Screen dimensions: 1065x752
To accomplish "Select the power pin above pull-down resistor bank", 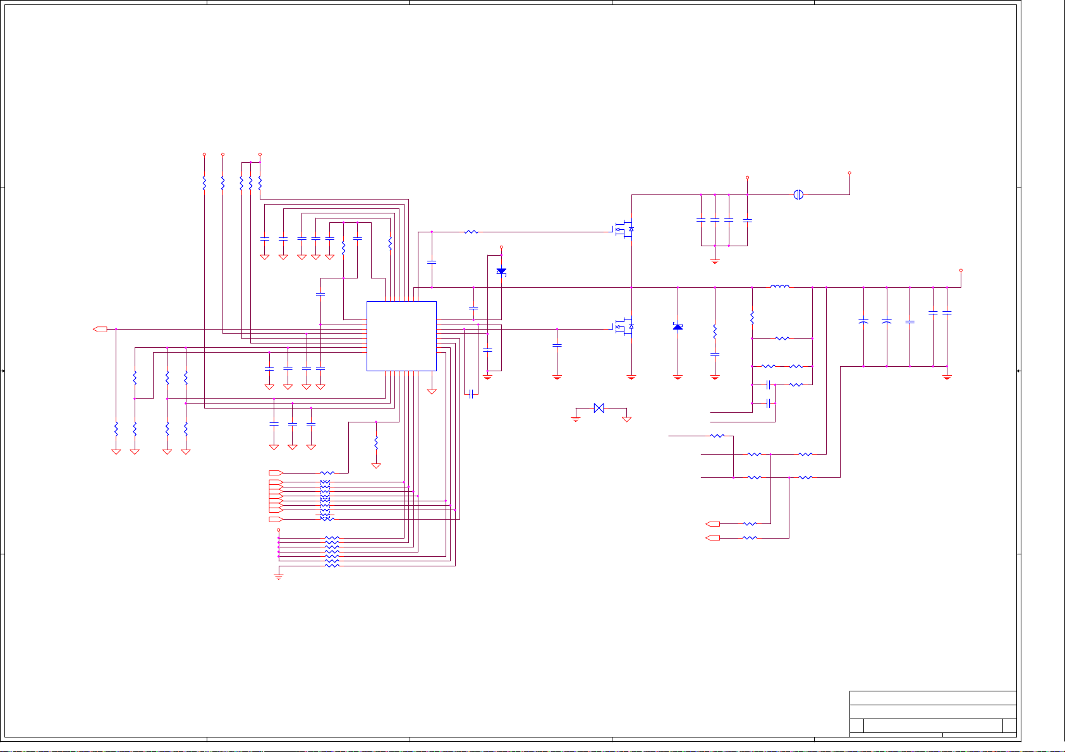I will (x=279, y=530).
